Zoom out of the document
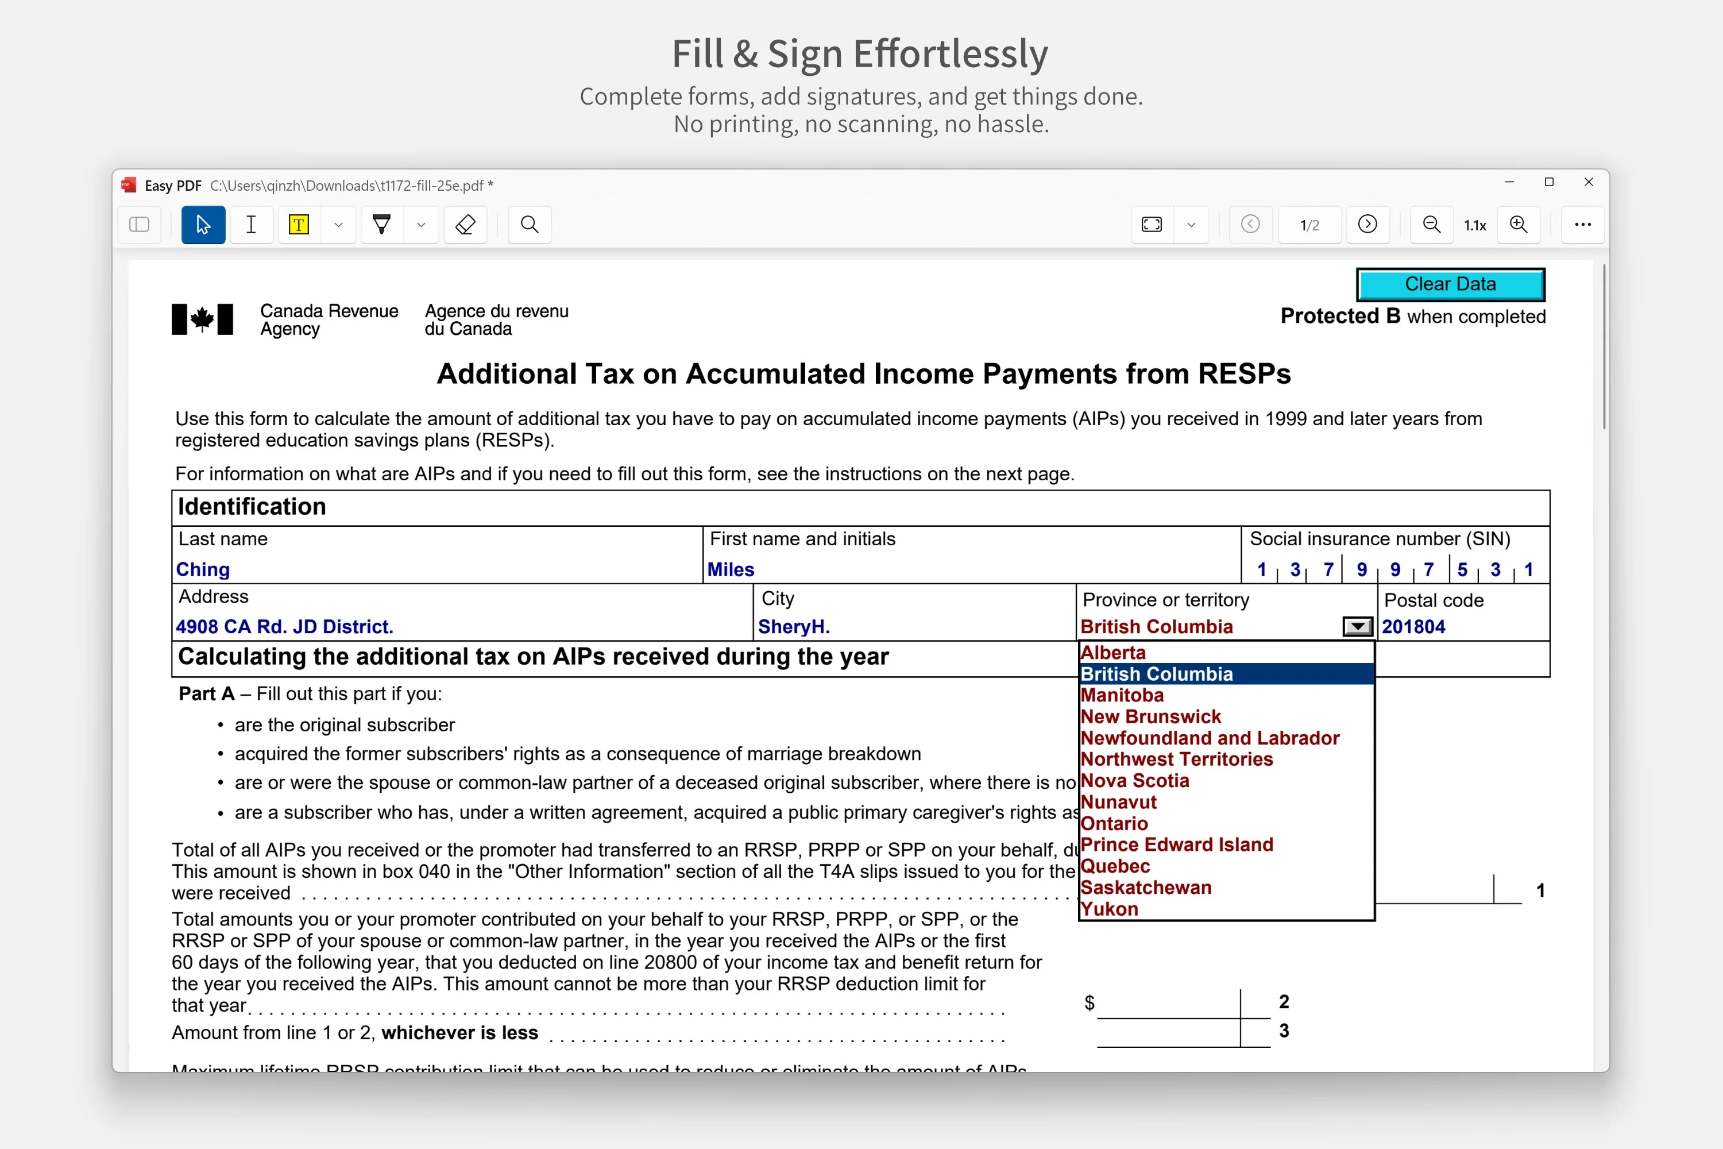Screen dimensions: 1723x1149 point(1431,224)
